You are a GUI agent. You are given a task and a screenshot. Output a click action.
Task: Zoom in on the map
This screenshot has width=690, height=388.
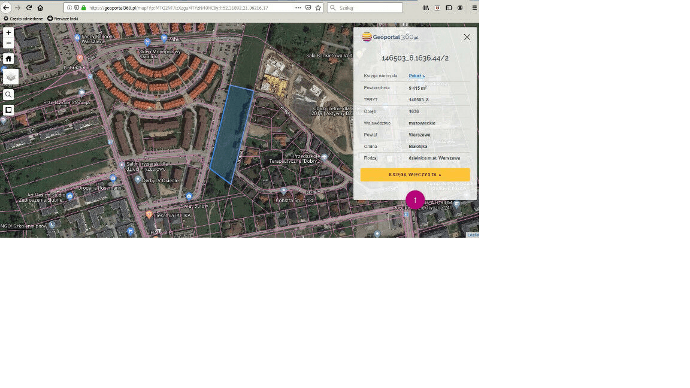[x=8, y=32]
